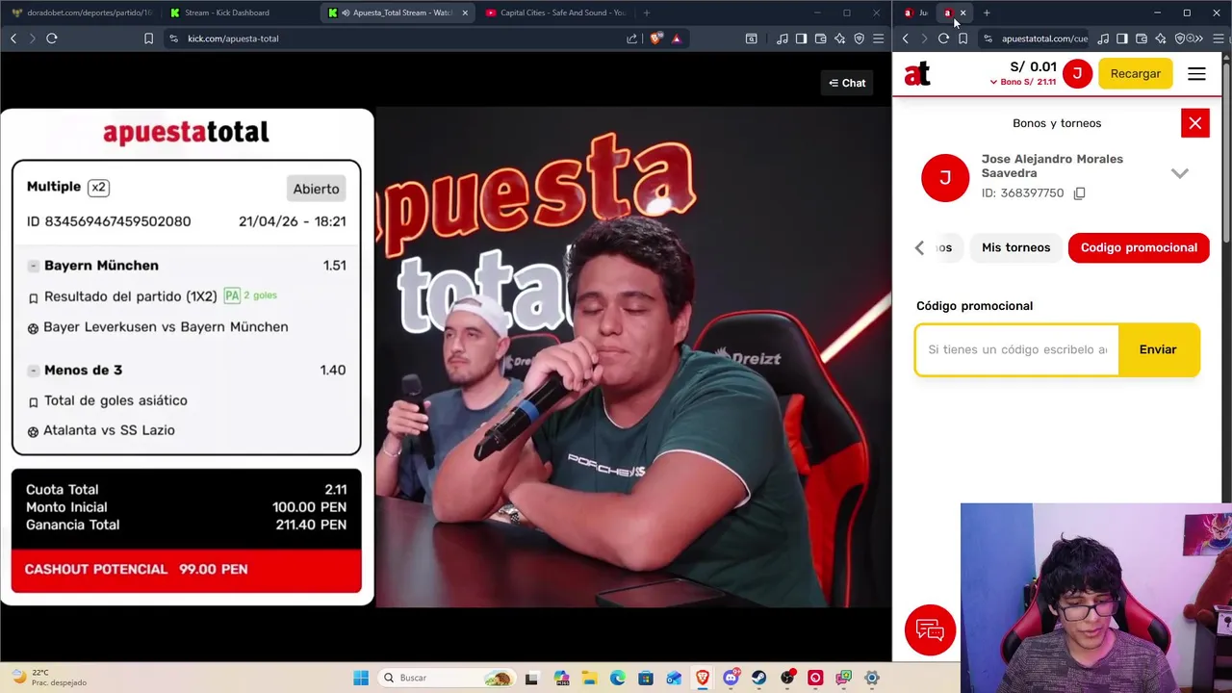Open new tab in apuestatotal browser
This screenshot has height=693, width=1232.
(x=987, y=13)
